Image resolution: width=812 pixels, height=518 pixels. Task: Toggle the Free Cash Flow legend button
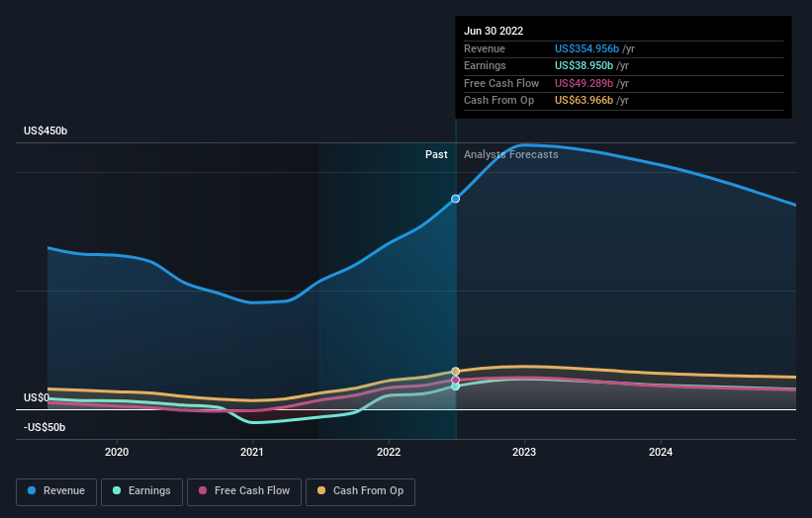point(244,491)
